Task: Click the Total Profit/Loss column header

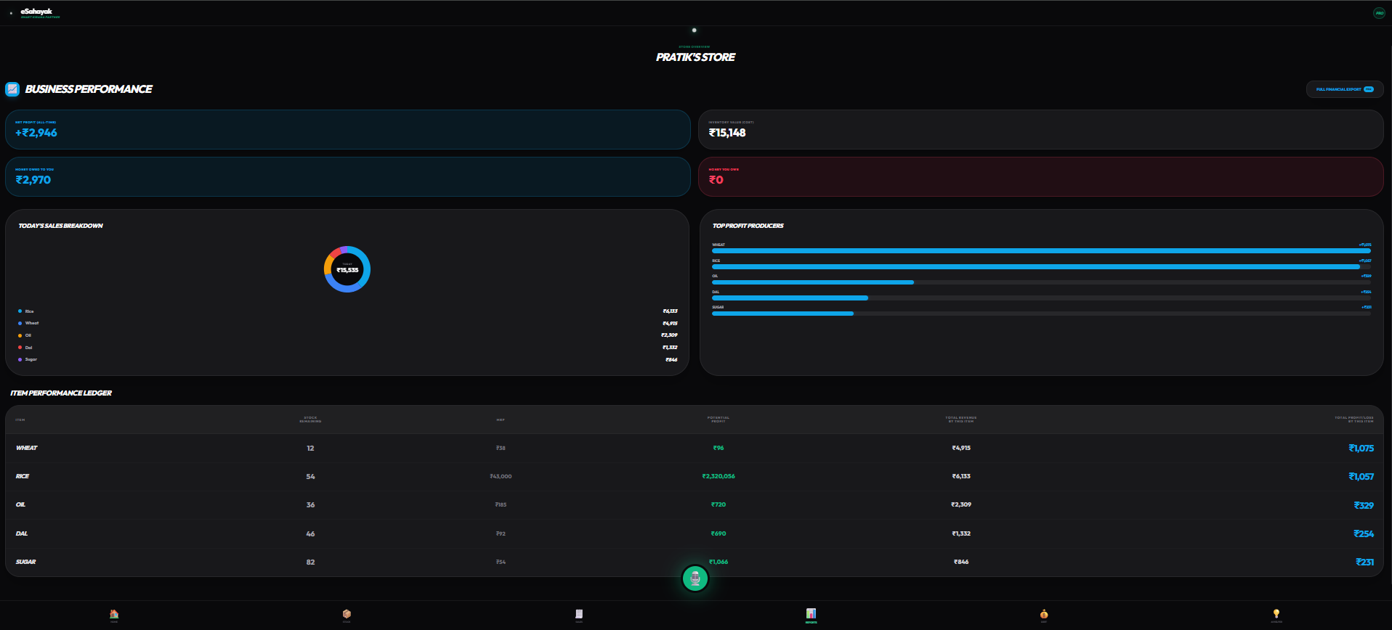Action: click(x=1354, y=420)
